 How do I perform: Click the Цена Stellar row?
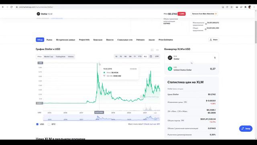click(192, 94)
